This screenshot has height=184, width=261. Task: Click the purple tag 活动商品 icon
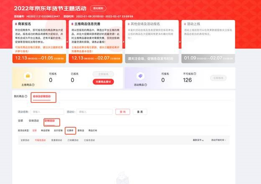(140, 76)
